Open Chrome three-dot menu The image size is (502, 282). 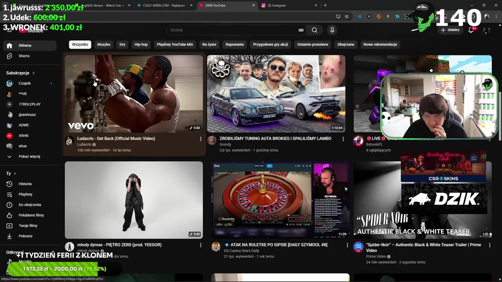coord(496,16)
